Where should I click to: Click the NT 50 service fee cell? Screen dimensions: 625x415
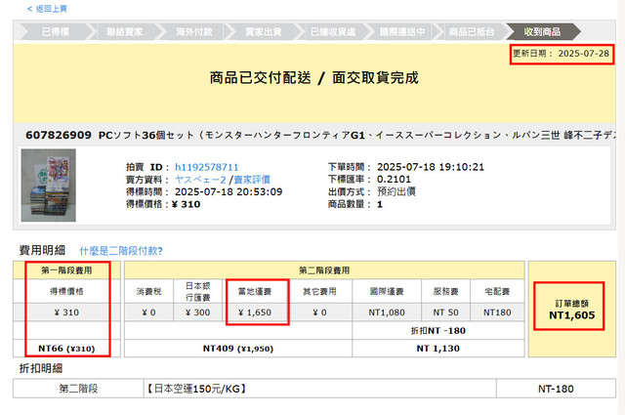pyautogui.click(x=445, y=312)
